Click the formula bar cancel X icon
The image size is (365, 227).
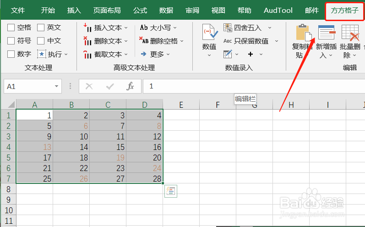click(89, 87)
